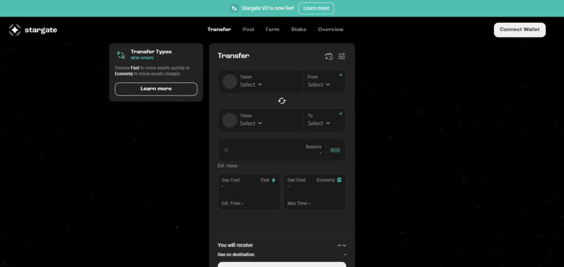This screenshot has width=564, height=267.
Task: Open the destination Token Select dropdown
Action: (x=251, y=123)
